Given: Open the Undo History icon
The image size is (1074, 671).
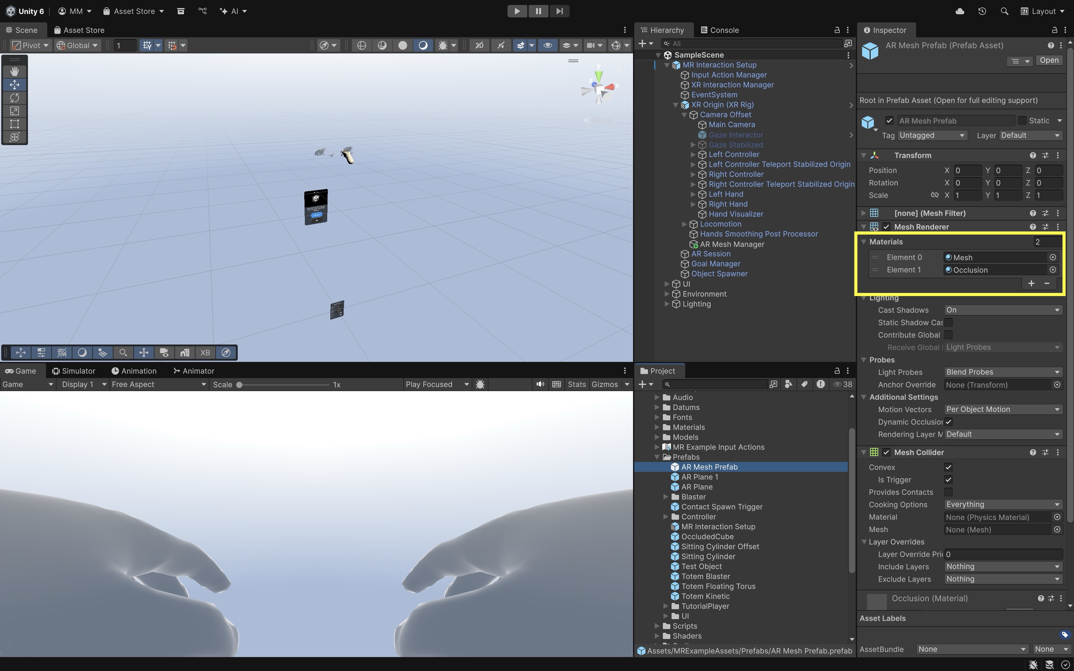Looking at the screenshot, I should point(982,11).
